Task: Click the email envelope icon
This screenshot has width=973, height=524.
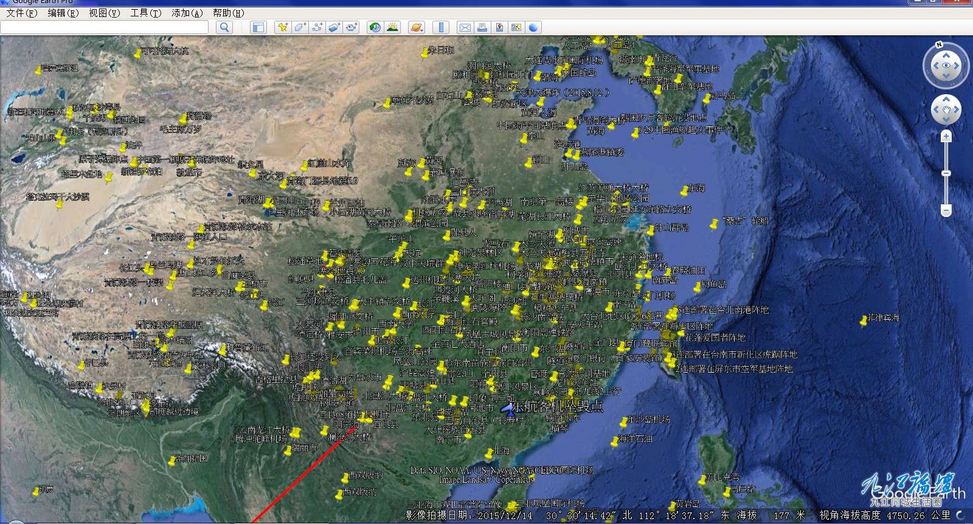Action: click(x=465, y=27)
